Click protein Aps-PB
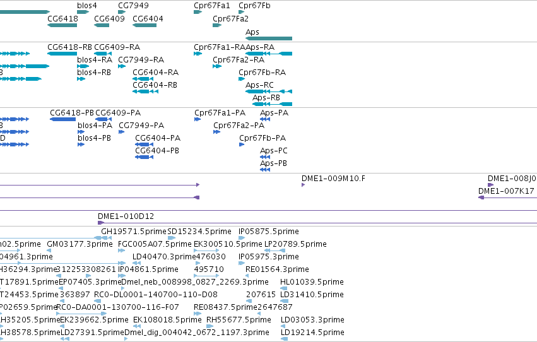537x342 pixels. (x=273, y=163)
